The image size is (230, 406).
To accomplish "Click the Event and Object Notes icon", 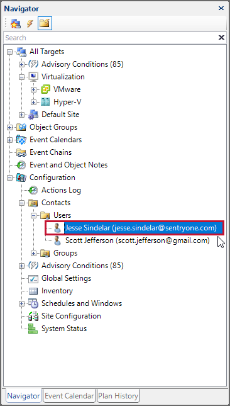I will 21,165.
